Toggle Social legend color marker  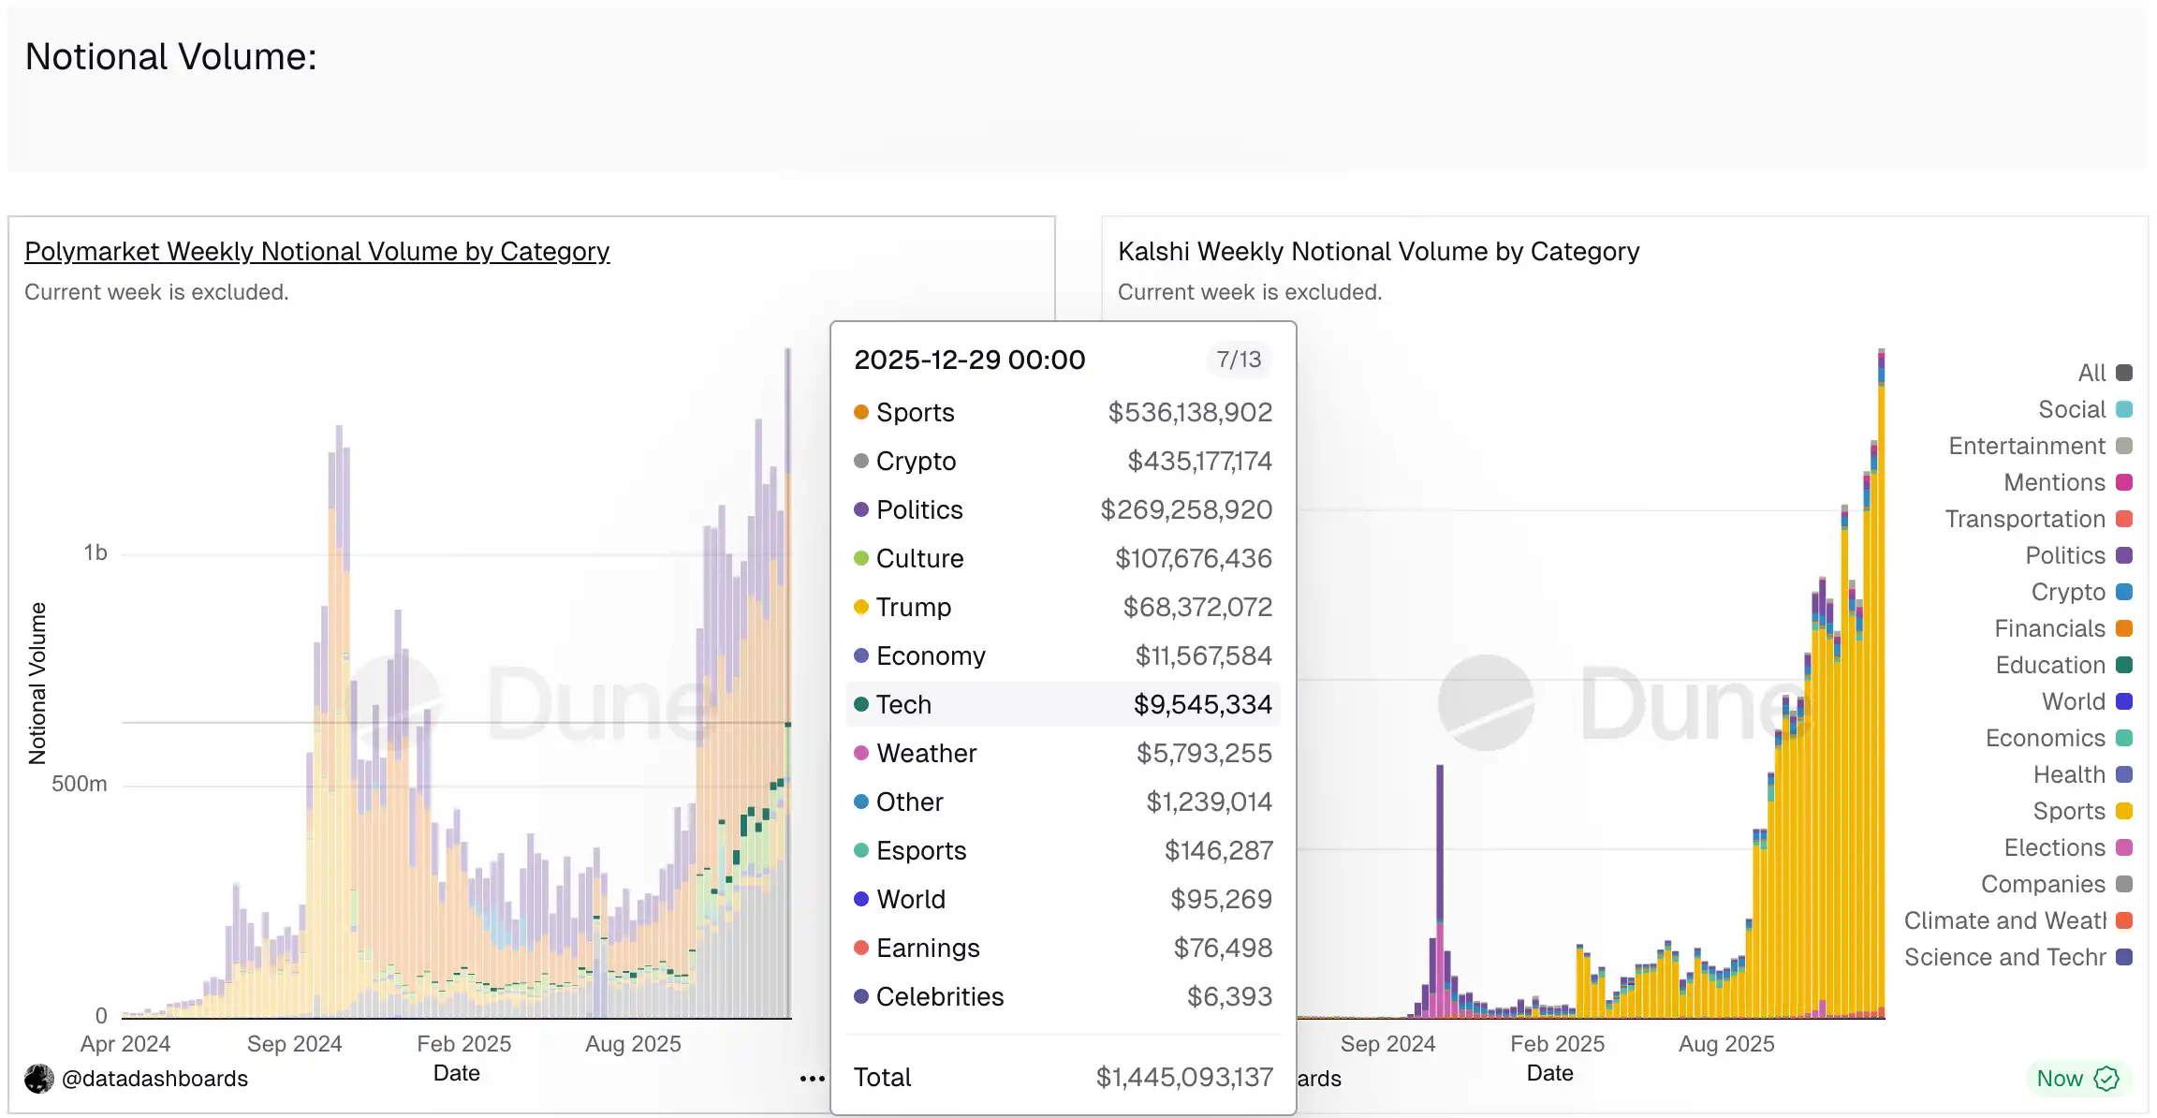tap(2124, 409)
